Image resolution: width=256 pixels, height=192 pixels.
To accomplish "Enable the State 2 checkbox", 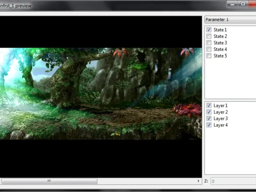I will (x=209, y=36).
